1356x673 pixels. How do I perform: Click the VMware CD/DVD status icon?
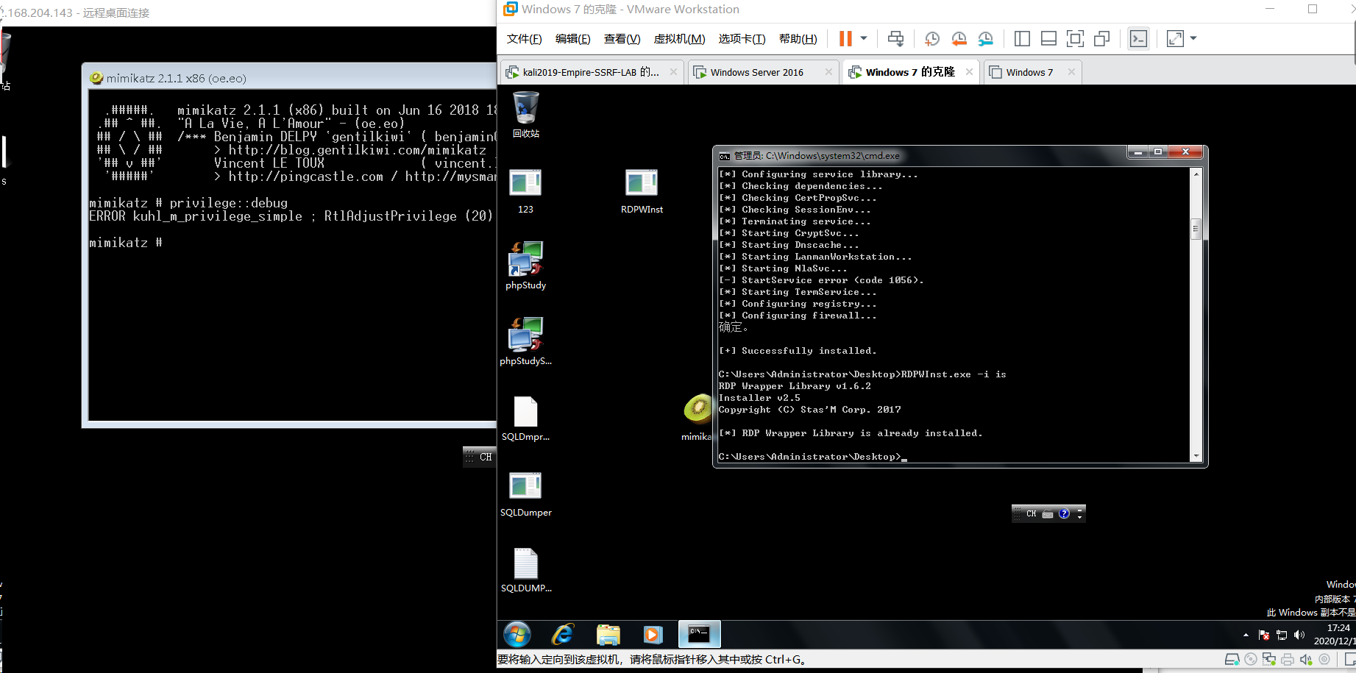coord(1251,660)
